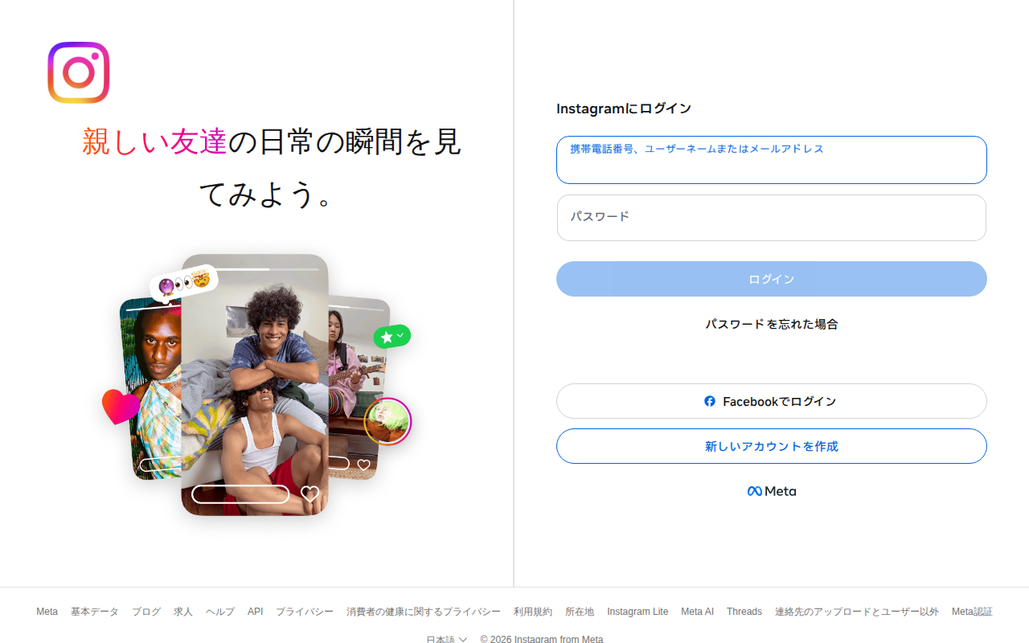1029x643 pixels.
Task: Click the phone, username or email input field
Action: [x=771, y=160]
